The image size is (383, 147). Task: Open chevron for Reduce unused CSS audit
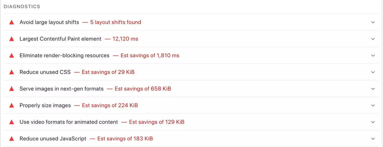(x=373, y=72)
